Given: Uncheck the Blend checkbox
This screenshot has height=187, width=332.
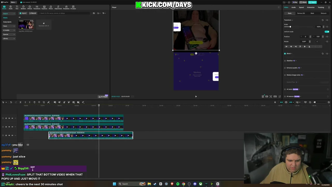Looking at the screenshot, I should [285, 54].
